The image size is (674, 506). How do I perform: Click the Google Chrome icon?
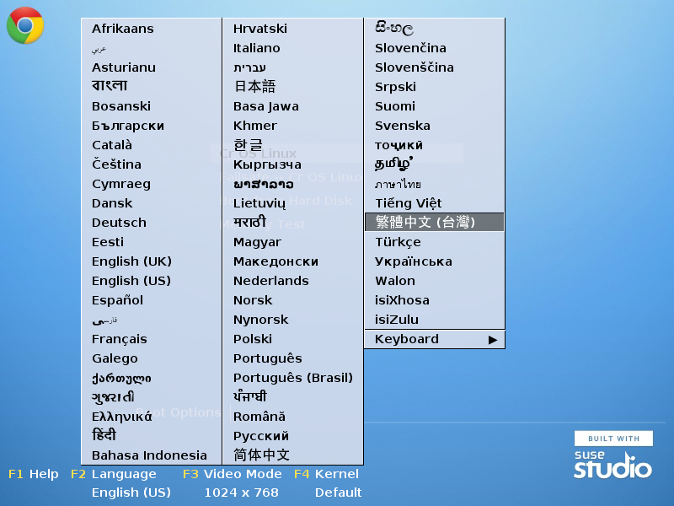click(25, 25)
